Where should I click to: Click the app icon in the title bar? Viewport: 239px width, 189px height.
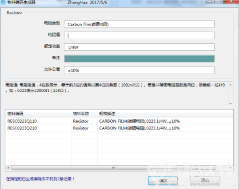(x=3, y=2)
